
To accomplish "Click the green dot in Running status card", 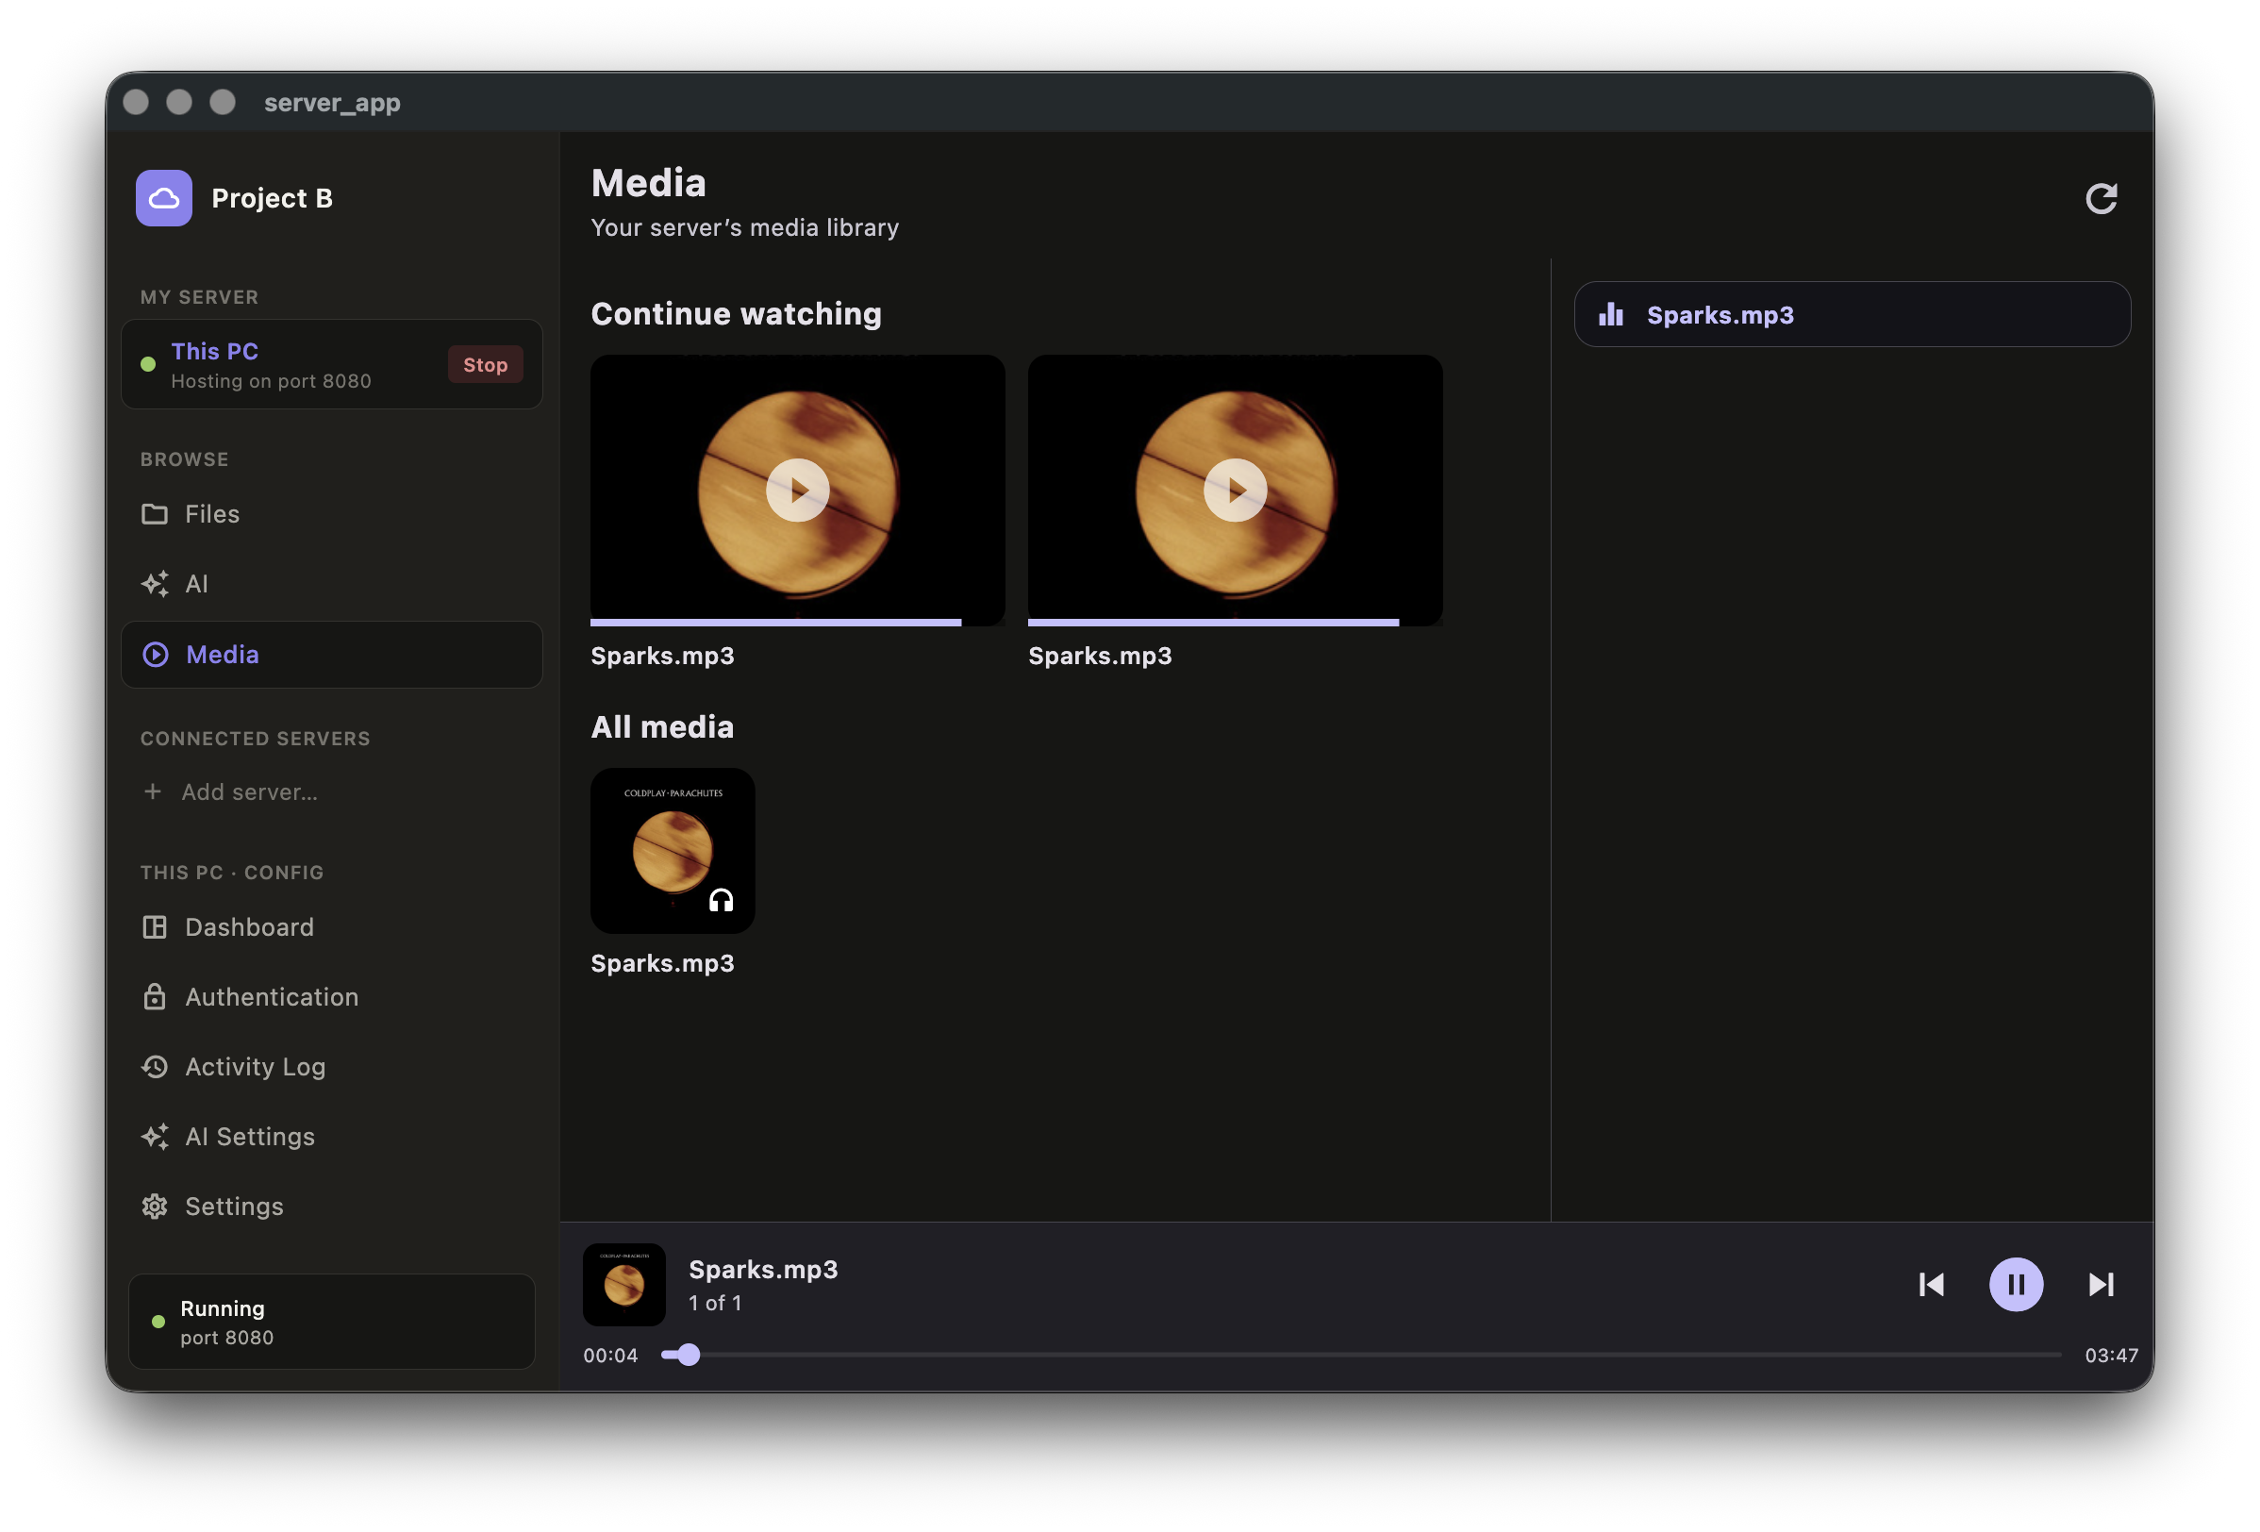I will tap(158, 1322).
